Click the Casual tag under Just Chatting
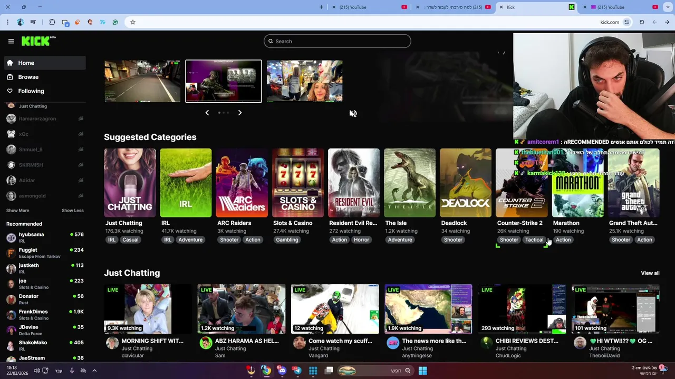 click(x=130, y=240)
